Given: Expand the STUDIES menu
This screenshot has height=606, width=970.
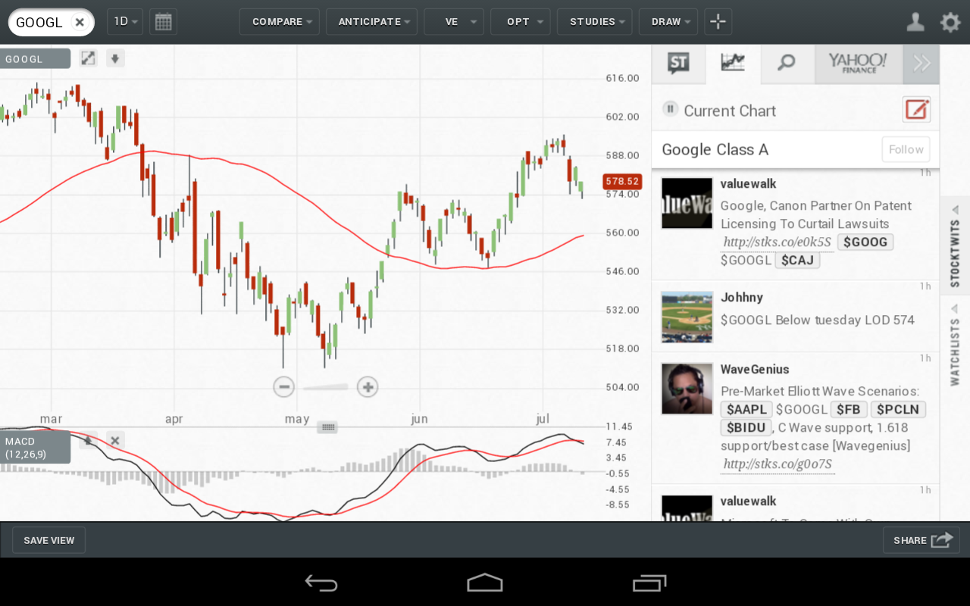Looking at the screenshot, I should tap(595, 22).
